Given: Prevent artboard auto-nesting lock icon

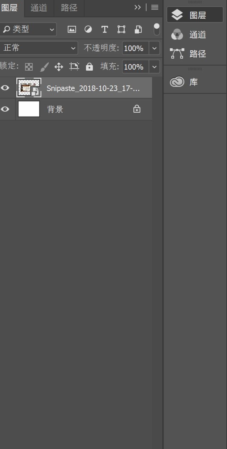Looking at the screenshot, I should tap(74, 66).
